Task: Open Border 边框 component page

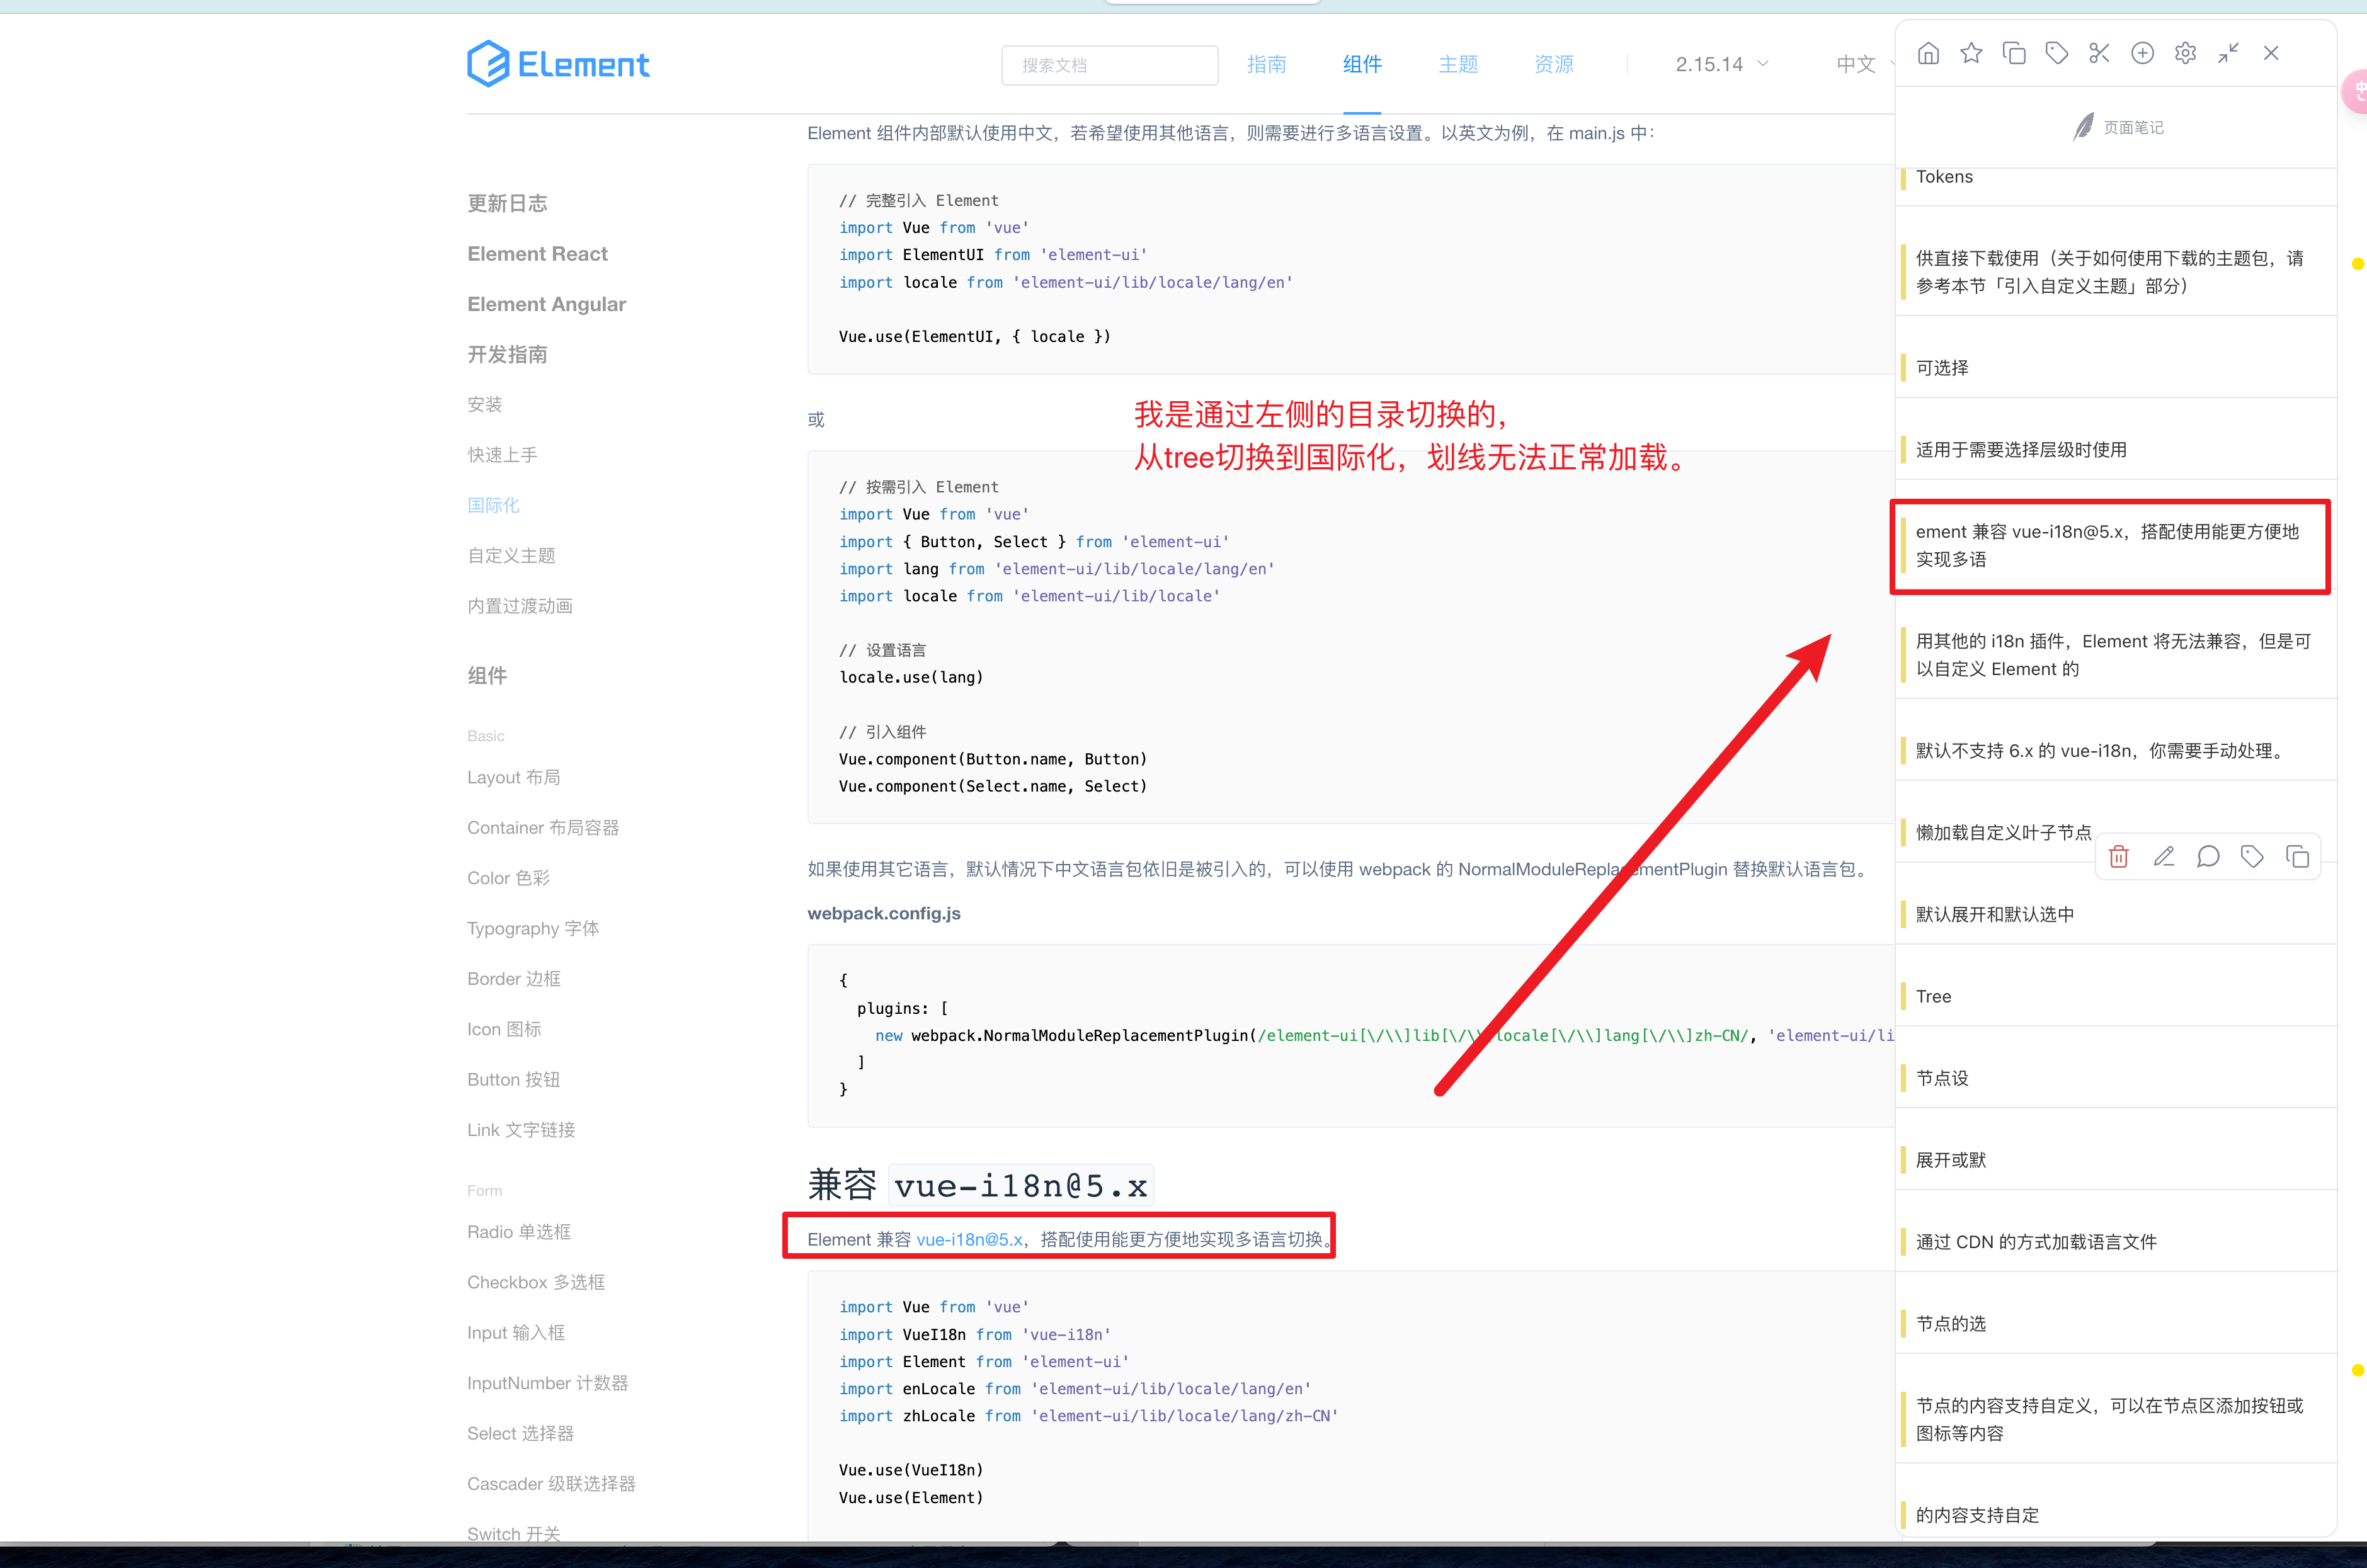Action: point(514,979)
